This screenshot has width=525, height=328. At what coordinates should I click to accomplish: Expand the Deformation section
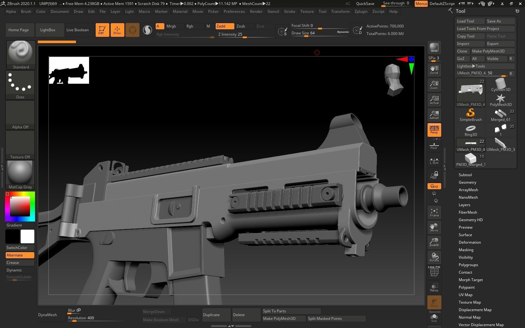point(469,242)
